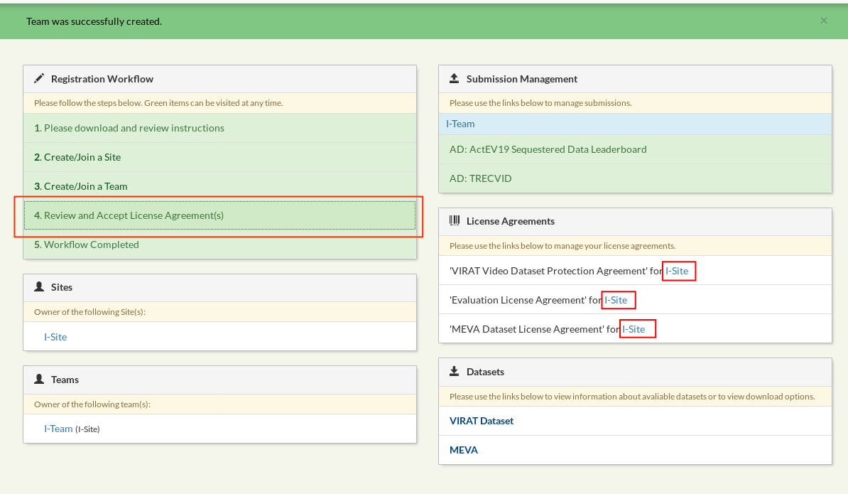Click the person icon beside Teams
This screenshot has width=848, height=494.
coord(39,380)
